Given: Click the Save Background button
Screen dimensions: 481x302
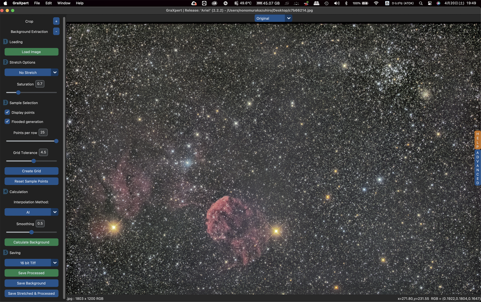Looking at the screenshot, I should click(x=31, y=283).
